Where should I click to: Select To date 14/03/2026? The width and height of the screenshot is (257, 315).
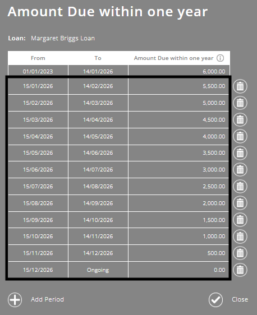pos(98,103)
